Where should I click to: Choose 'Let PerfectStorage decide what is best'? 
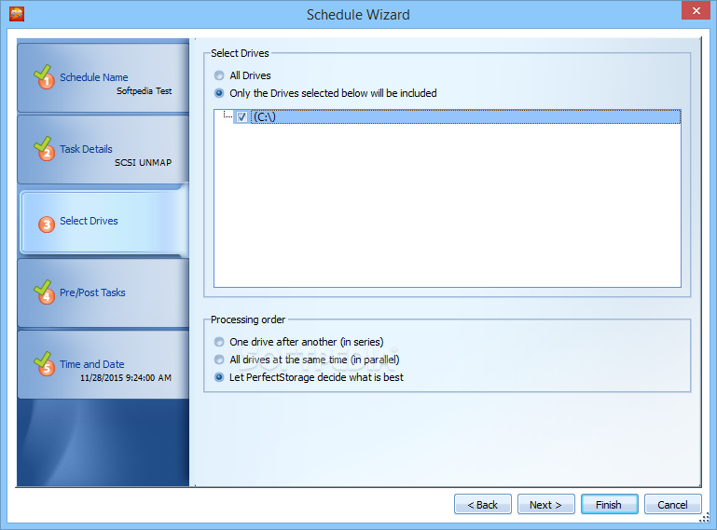[219, 377]
